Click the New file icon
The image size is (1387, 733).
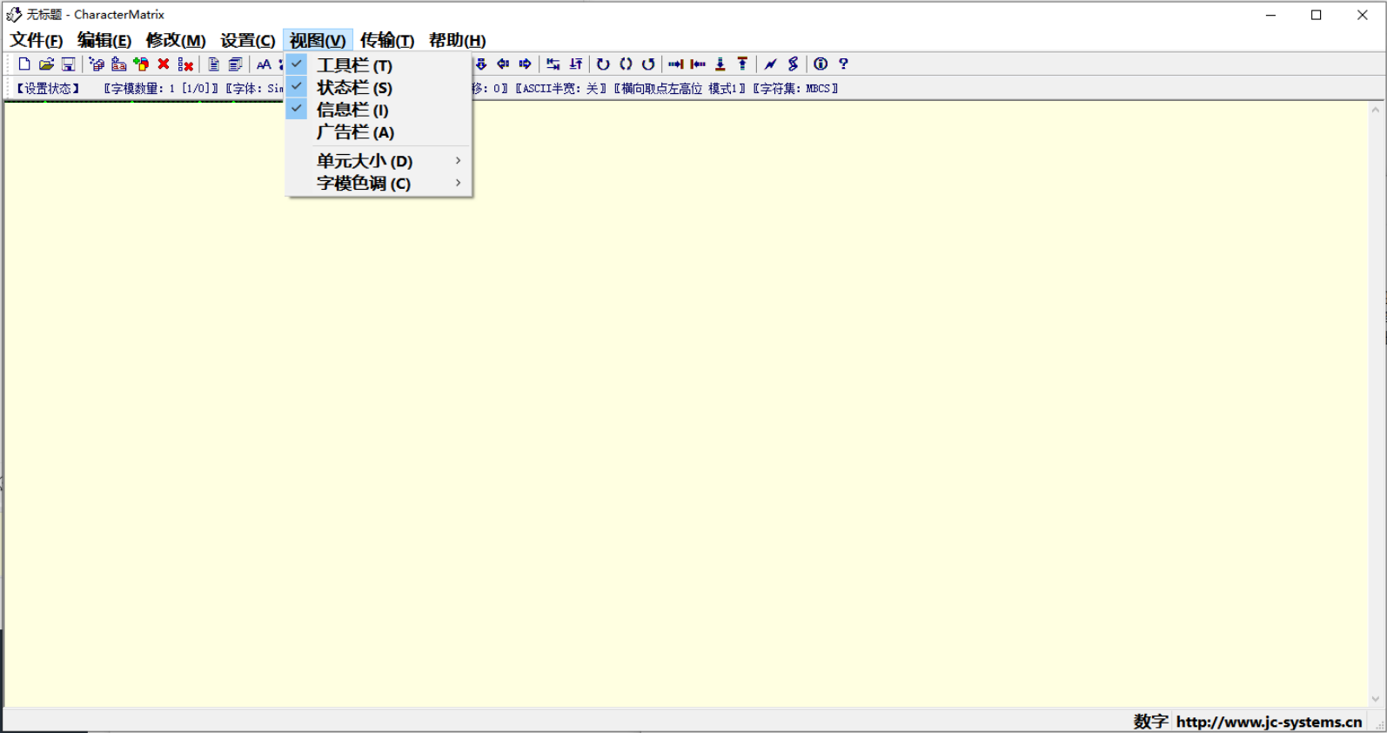tap(24, 64)
